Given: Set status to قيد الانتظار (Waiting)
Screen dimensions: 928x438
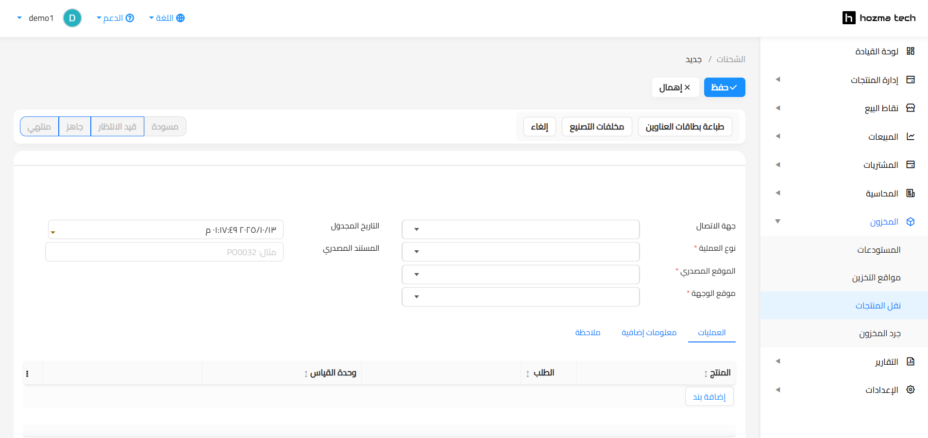Looking at the screenshot, I should 117,127.
